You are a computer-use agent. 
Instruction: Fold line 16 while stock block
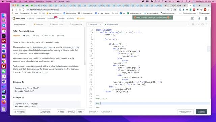click(x=93, y=65)
